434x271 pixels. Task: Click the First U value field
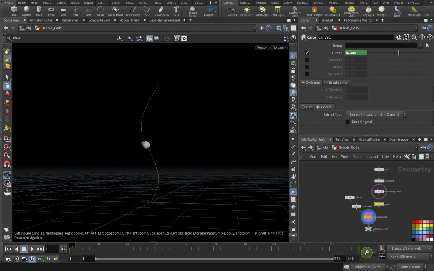pyautogui.click(x=356, y=53)
